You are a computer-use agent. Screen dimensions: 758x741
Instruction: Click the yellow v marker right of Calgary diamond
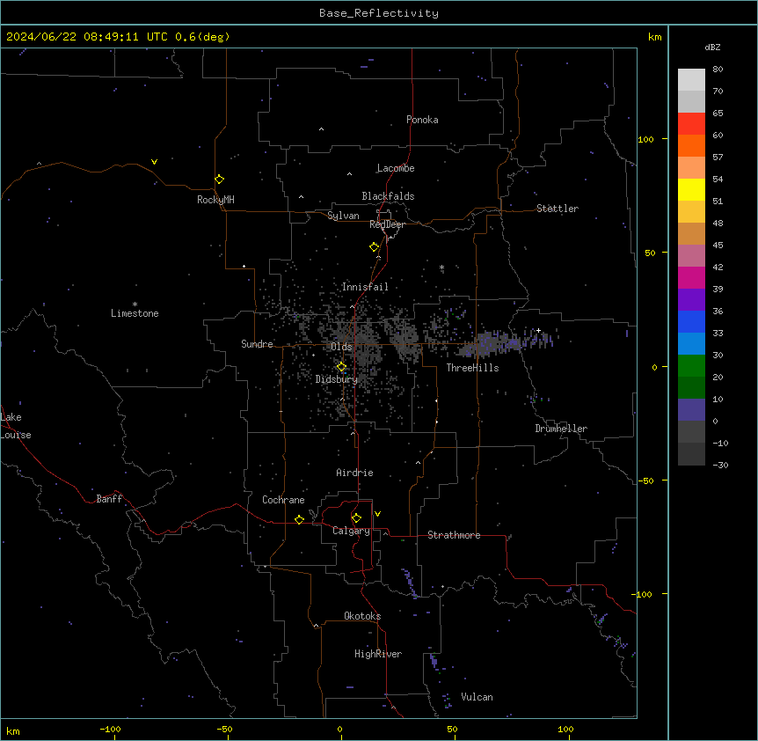(377, 514)
